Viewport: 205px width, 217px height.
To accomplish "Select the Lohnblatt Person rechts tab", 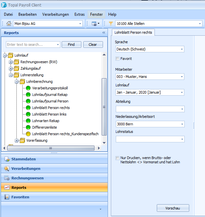I will click(133, 32).
